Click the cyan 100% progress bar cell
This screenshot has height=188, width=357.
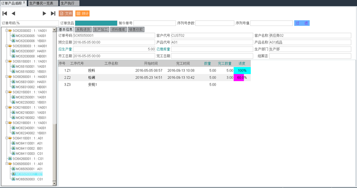tap(242, 71)
